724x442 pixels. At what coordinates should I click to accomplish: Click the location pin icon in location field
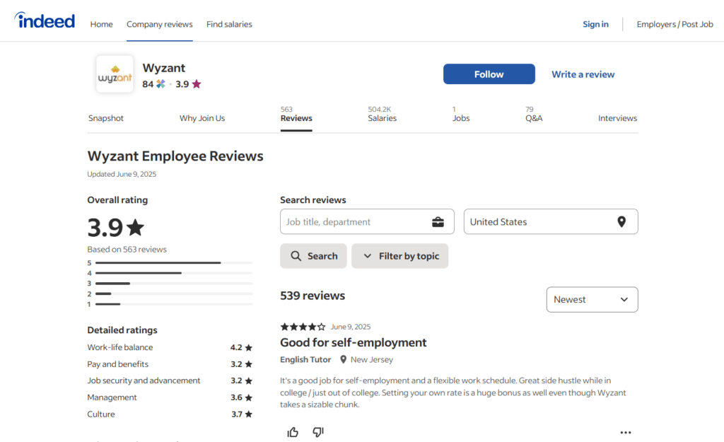pos(621,222)
